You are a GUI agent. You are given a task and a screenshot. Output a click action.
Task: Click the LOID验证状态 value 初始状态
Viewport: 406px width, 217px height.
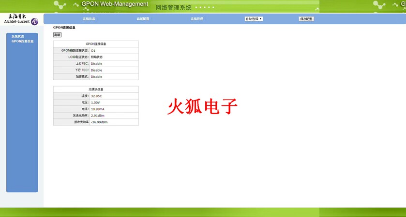tap(97, 57)
